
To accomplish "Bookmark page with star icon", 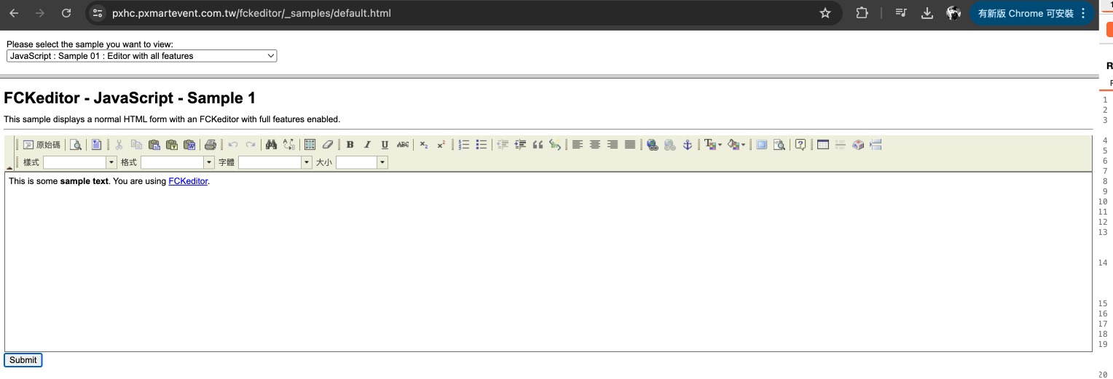I will click(825, 13).
